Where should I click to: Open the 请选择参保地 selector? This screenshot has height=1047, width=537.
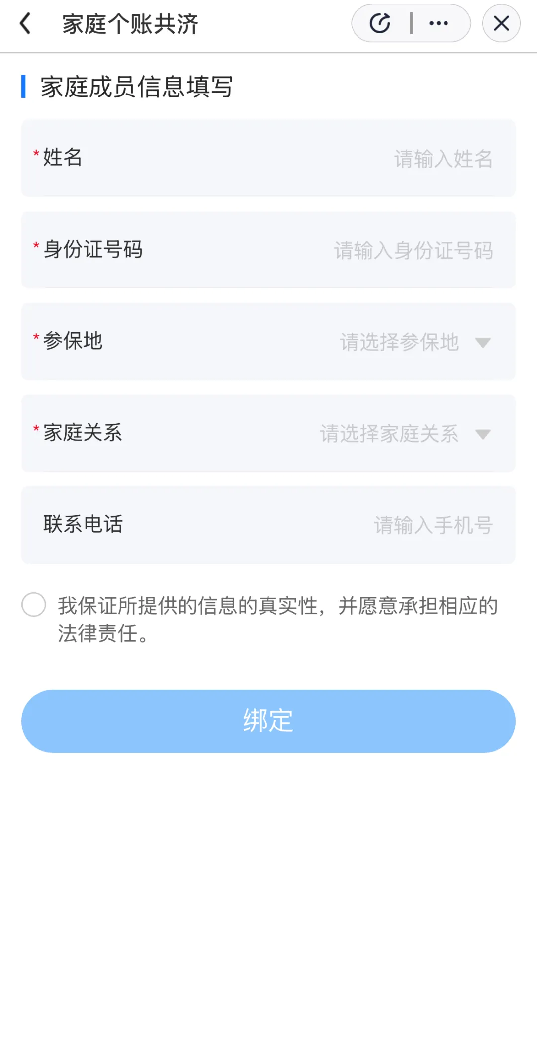(399, 342)
